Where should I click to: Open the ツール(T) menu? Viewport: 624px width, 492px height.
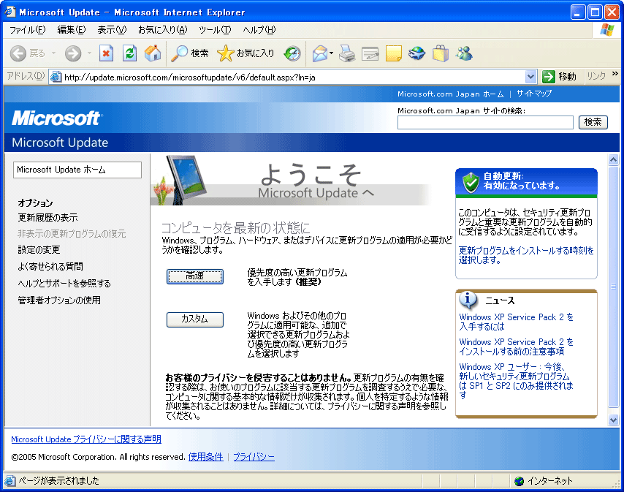coord(215,30)
